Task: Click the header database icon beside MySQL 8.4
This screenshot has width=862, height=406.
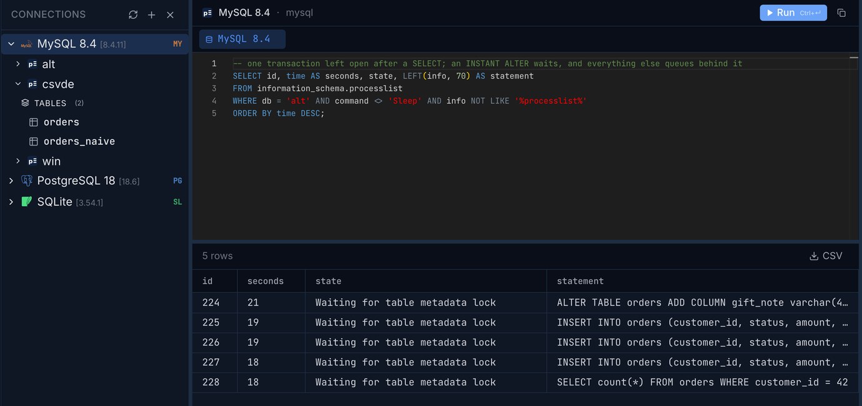Action: 207,12
